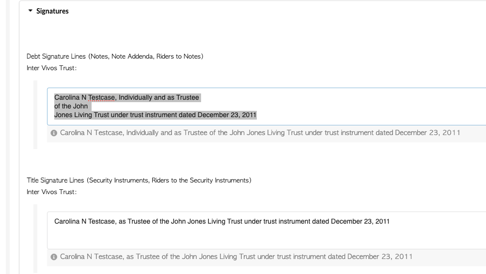Click grey hint text beneath title signature box

click(x=236, y=257)
